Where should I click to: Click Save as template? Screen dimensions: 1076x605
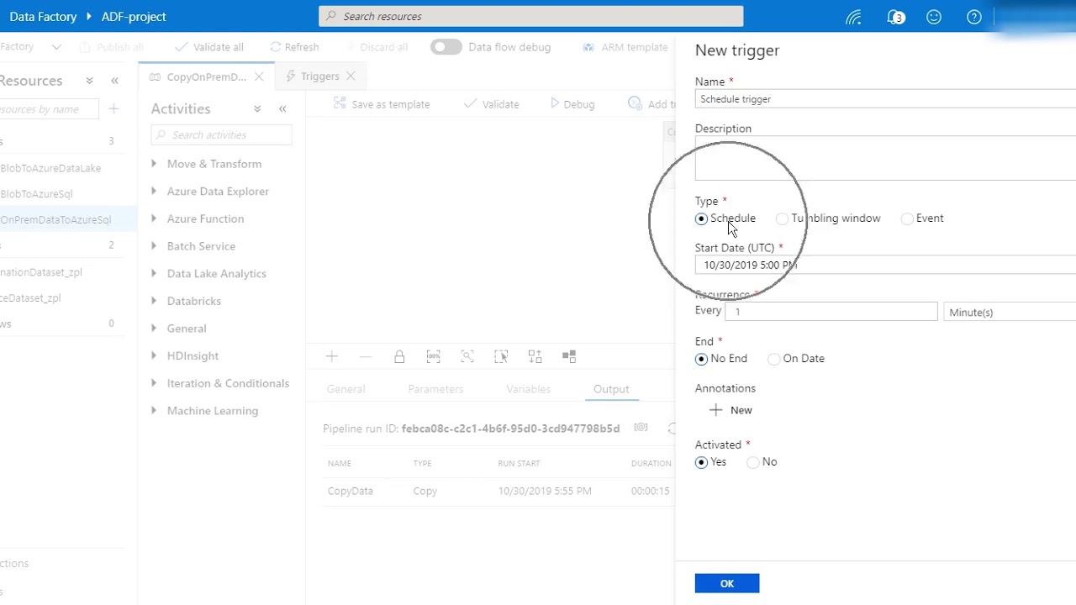point(382,104)
